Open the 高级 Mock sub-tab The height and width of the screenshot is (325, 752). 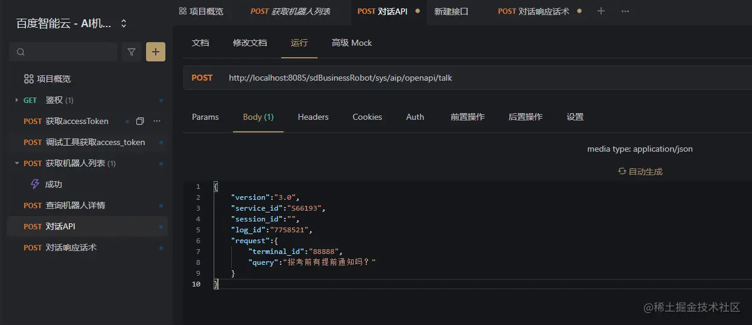[352, 43]
